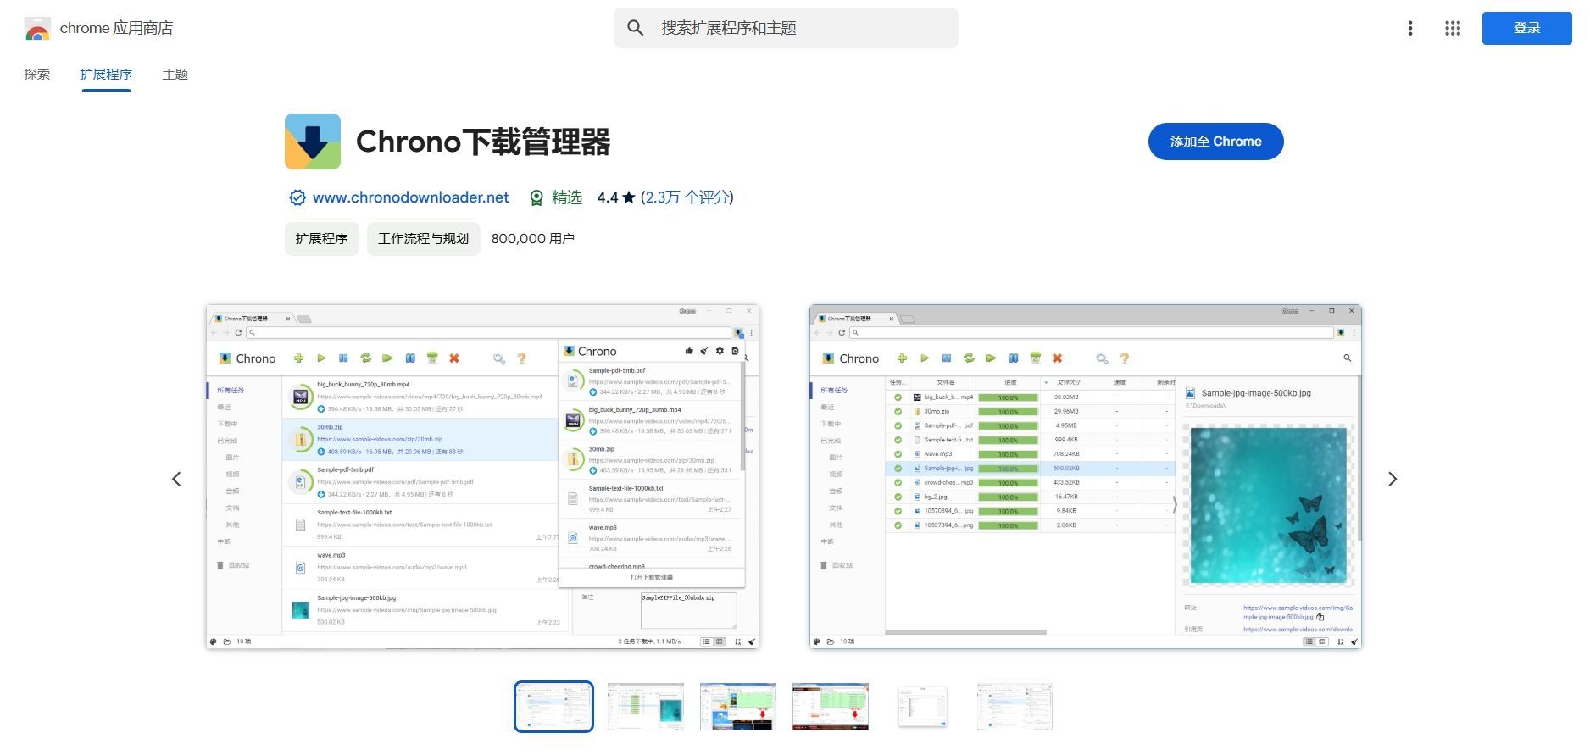Click the 4.4 star rating text
The image size is (1590, 755).
pos(616,197)
